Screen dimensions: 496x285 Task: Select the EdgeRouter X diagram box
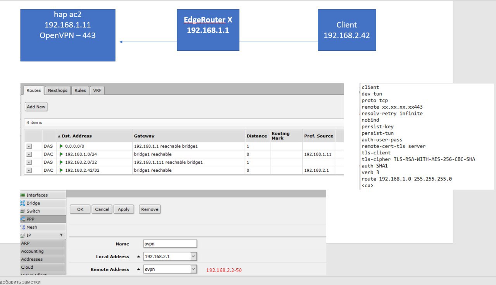click(x=208, y=30)
